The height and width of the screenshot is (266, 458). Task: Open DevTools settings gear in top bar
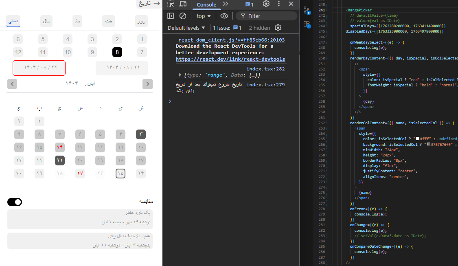pos(266,4)
